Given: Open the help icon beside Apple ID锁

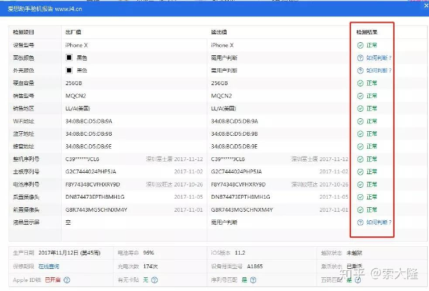Looking at the screenshot, I should pos(67,280).
